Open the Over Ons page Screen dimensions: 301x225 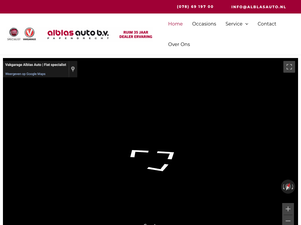[x=179, y=44]
